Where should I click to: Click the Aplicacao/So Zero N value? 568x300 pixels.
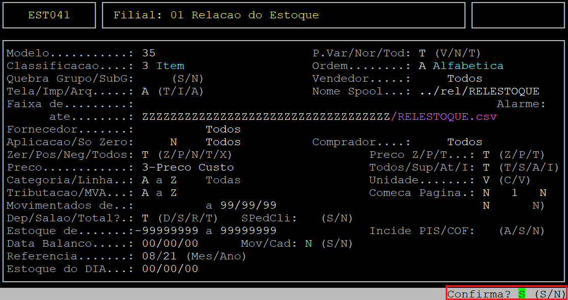[173, 142]
